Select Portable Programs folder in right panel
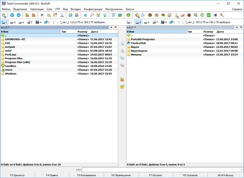 coord(185,39)
